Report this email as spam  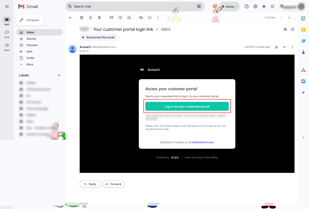(91, 18)
